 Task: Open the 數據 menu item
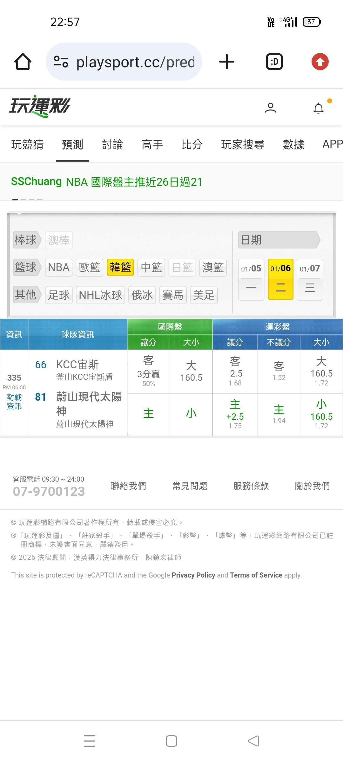pyautogui.click(x=293, y=144)
